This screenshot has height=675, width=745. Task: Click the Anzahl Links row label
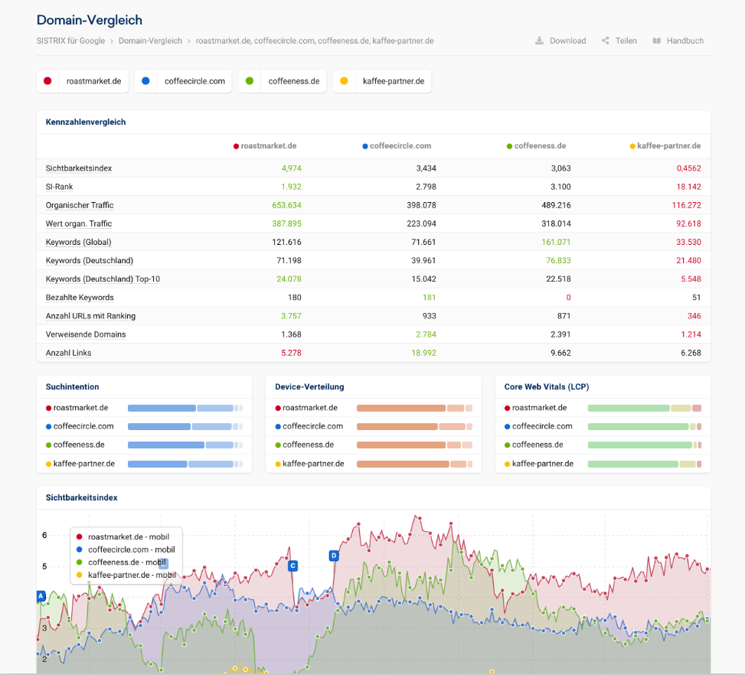[68, 353]
